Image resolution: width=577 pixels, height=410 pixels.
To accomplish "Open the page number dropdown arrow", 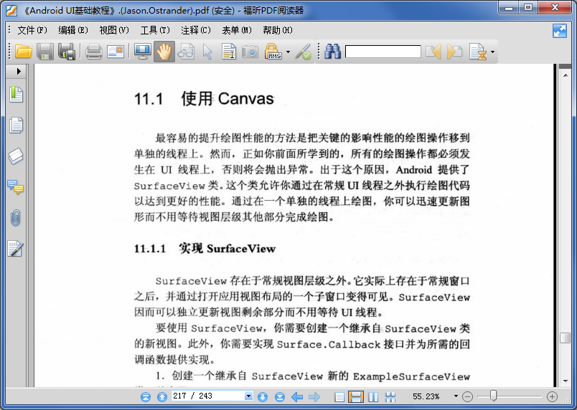I will 249,396.
